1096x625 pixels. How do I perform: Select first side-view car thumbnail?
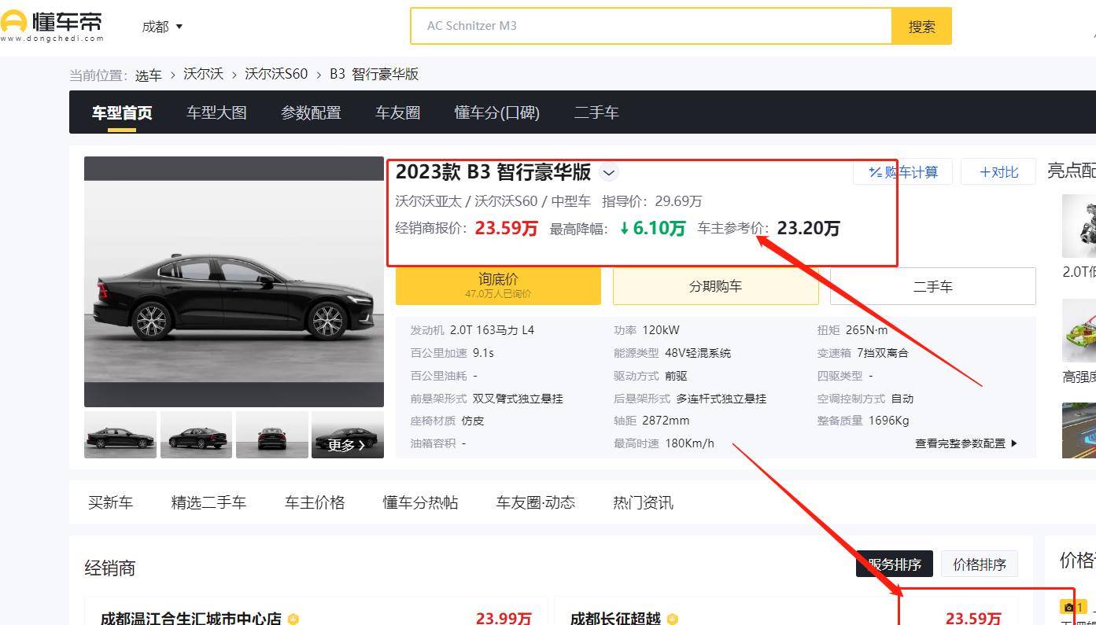[120, 435]
